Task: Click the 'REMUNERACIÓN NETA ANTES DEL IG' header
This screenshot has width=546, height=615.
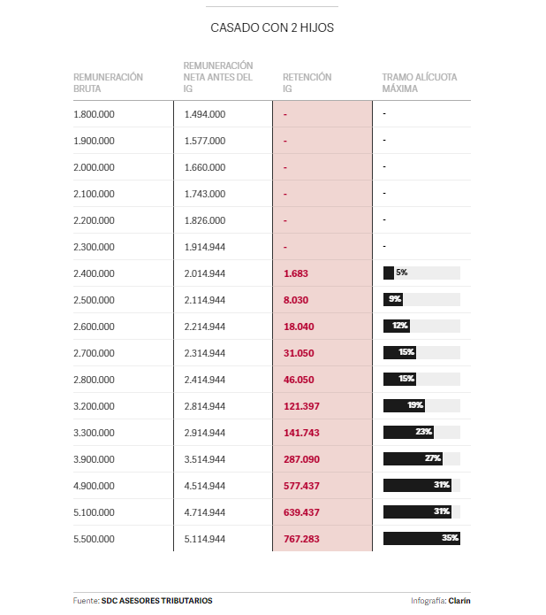Action: click(218, 77)
